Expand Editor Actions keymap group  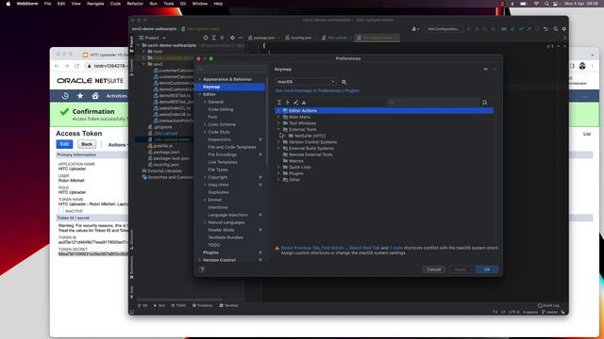point(278,111)
